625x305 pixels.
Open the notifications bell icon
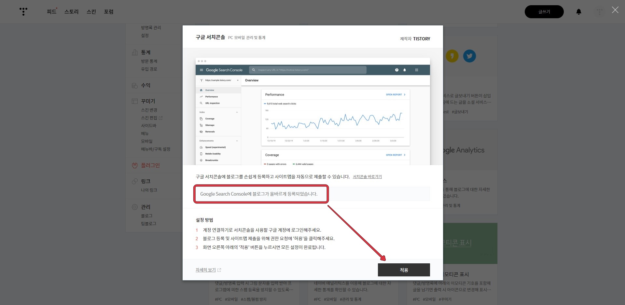click(579, 12)
